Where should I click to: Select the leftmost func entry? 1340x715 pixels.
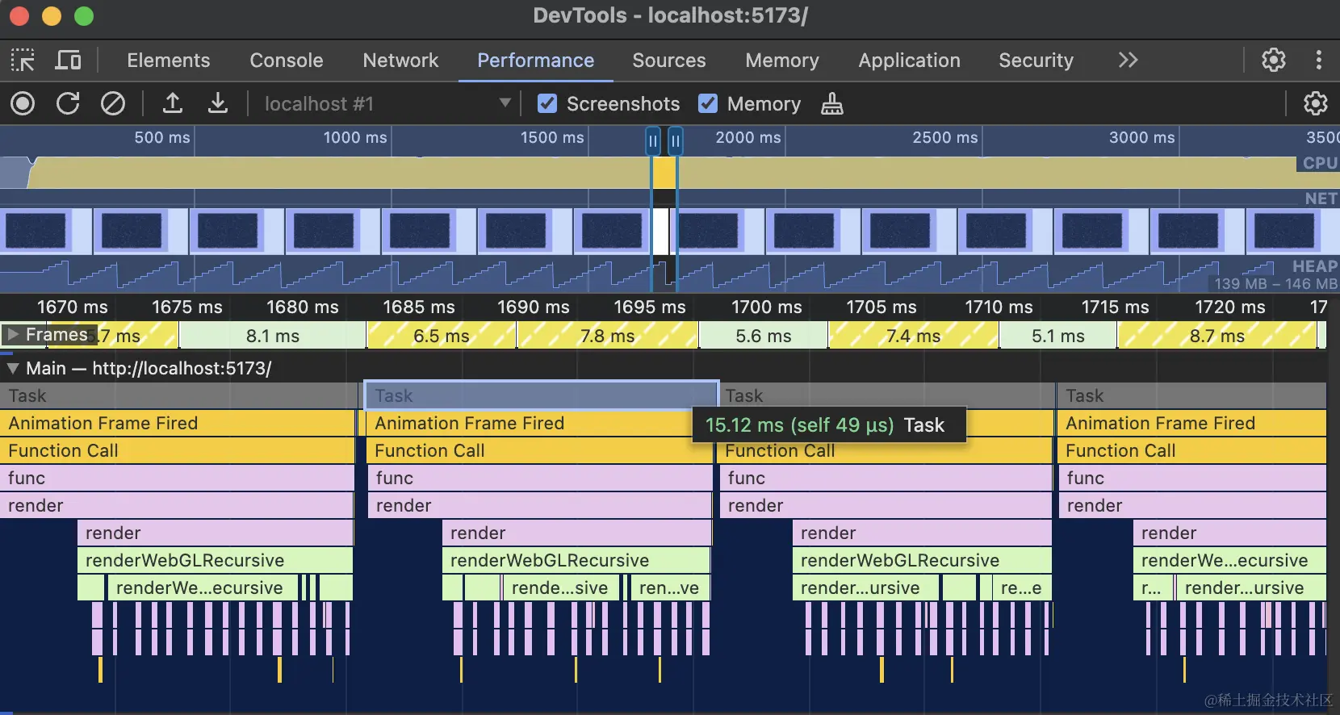coord(178,478)
